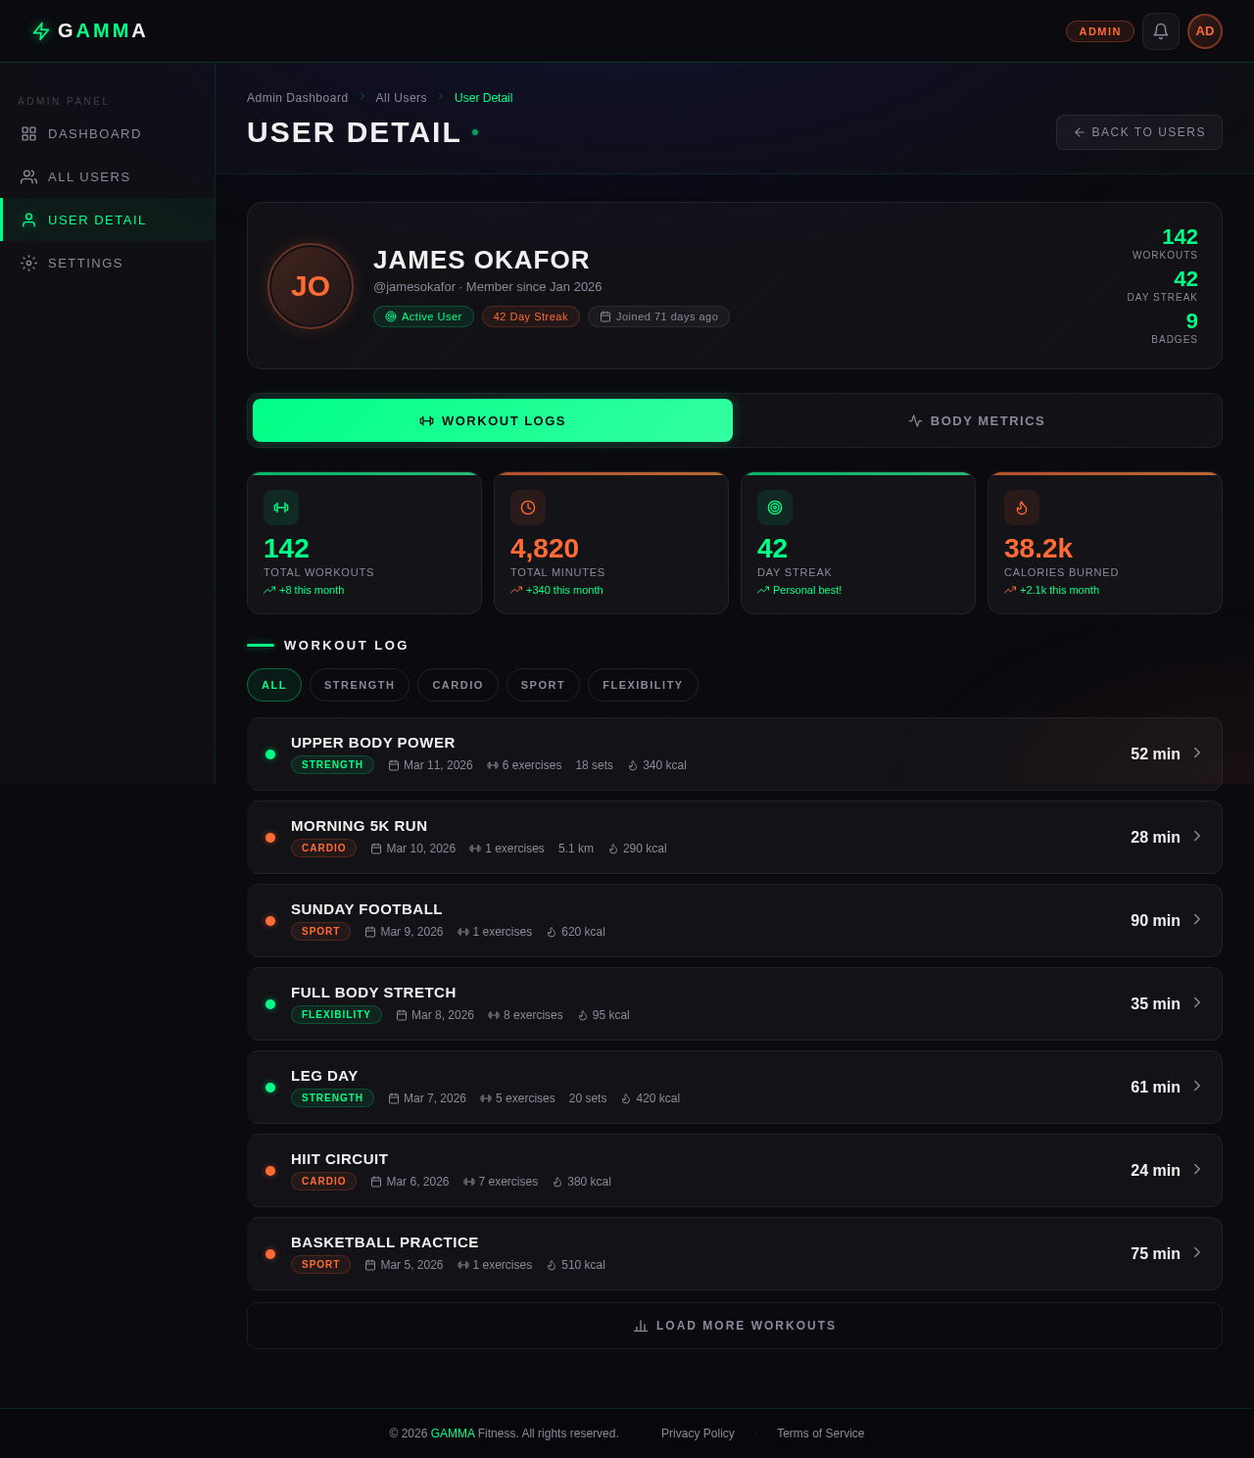Click the GAMMA lightning bolt logo icon
Screen dimensions: 1254x1458
pyautogui.click(x=41, y=31)
